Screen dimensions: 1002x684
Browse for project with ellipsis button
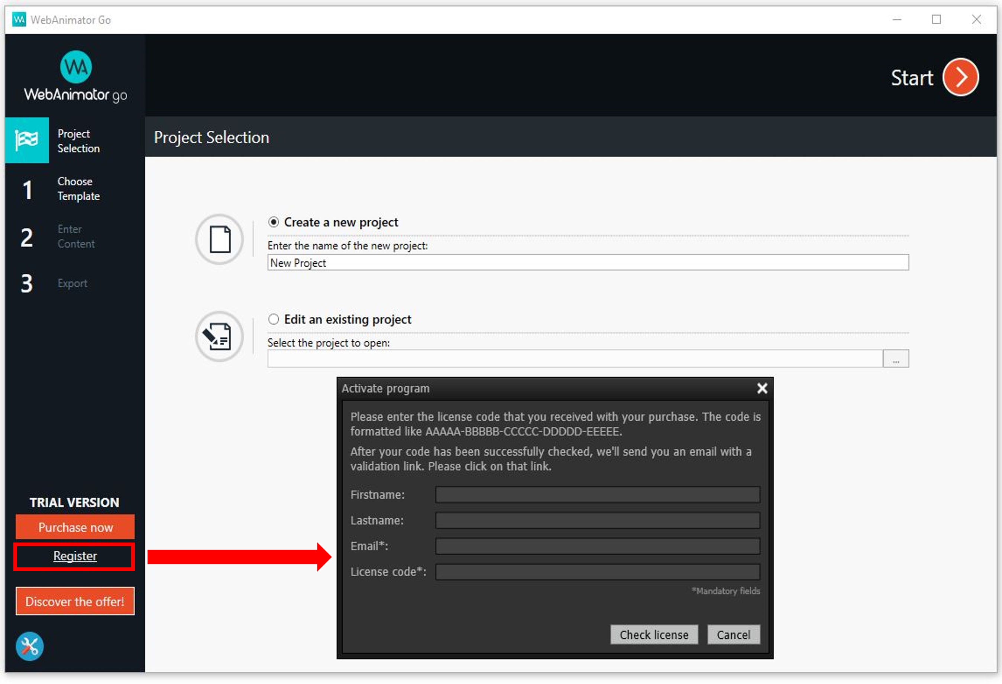(x=895, y=359)
